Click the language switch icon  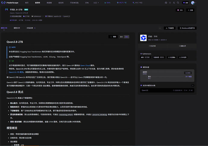coord(174,3)
